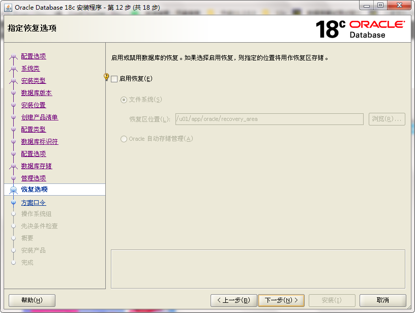Open the 安装类型 step link
Viewport: 415px width, 313px height.
pyautogui.click(x=34, y=81)
